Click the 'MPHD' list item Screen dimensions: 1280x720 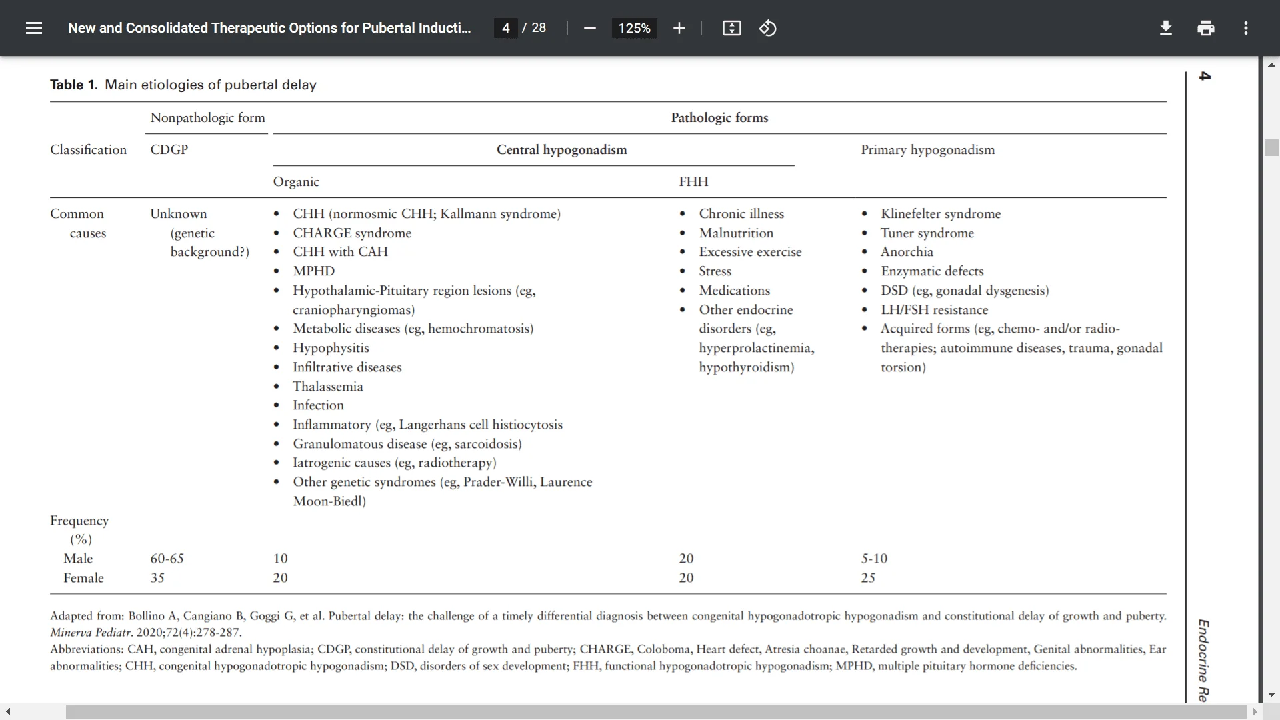(313, 271)
